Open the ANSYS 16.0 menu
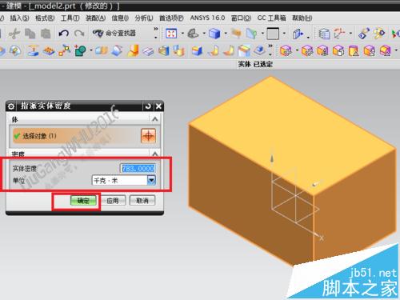Viewport: 400px width, 300px height. coord(207,18)
